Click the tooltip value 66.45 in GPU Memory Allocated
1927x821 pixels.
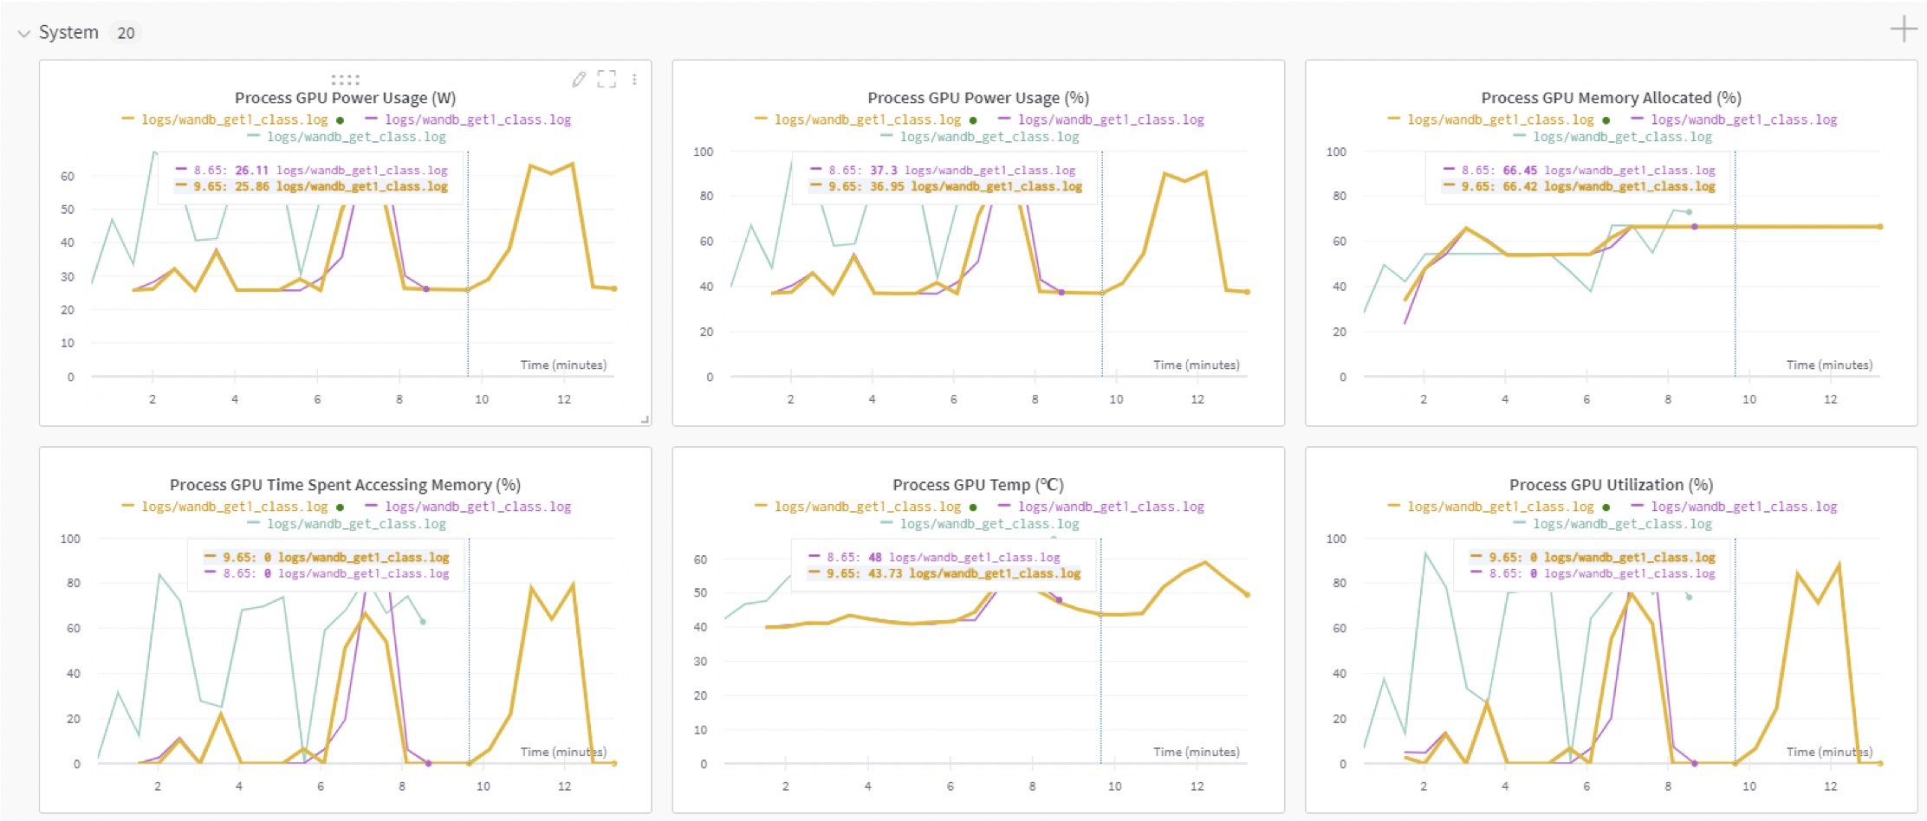(x=1520, y=171)
